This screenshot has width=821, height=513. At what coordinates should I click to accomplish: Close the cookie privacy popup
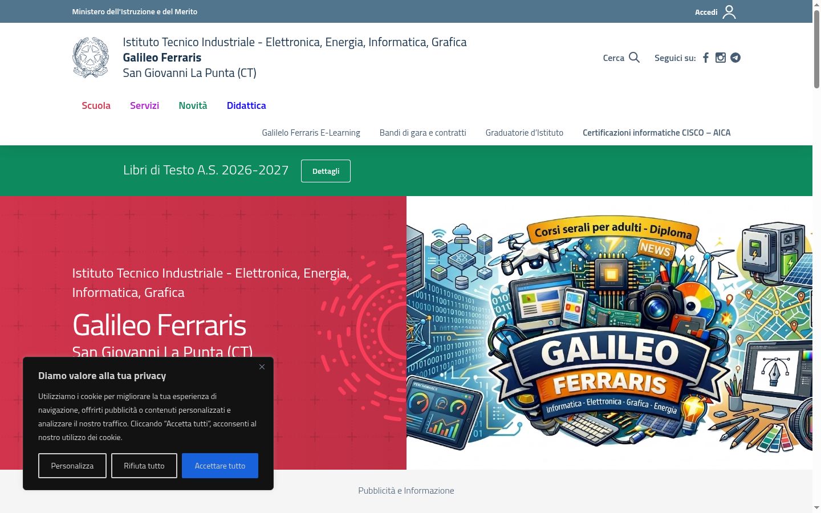tap(262, 367)
